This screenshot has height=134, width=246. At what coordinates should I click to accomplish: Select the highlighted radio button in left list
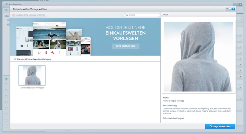click(6, 79)
